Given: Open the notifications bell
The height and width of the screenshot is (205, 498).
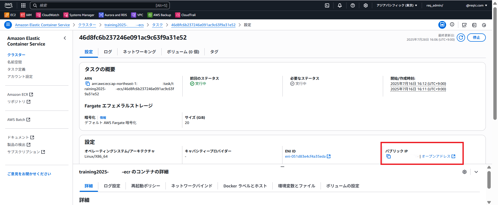Looking at the screenshot, I should point(340,5).
